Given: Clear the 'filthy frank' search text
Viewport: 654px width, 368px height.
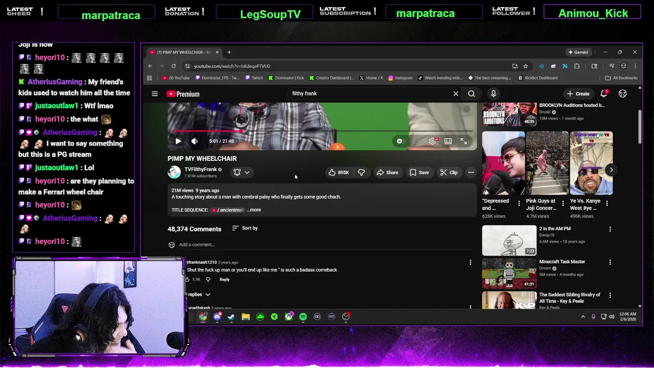Looking at the screenshot, I should click(x=456, y=94).
